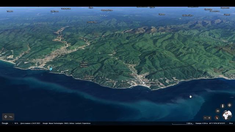Select the add placemark pin tool
The width and height of the screenshot is (235, 132).
(6, 117)
